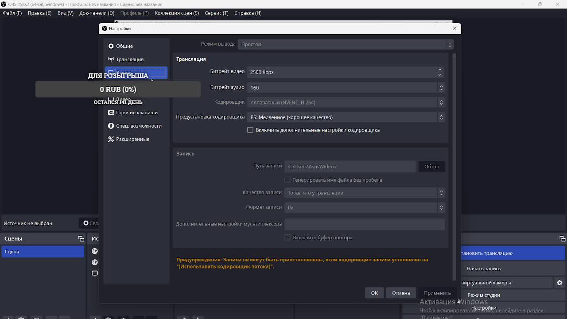Open the Коллекция сцен menu
The width and height of the screenshot is (567, 319).
(177, 13)
